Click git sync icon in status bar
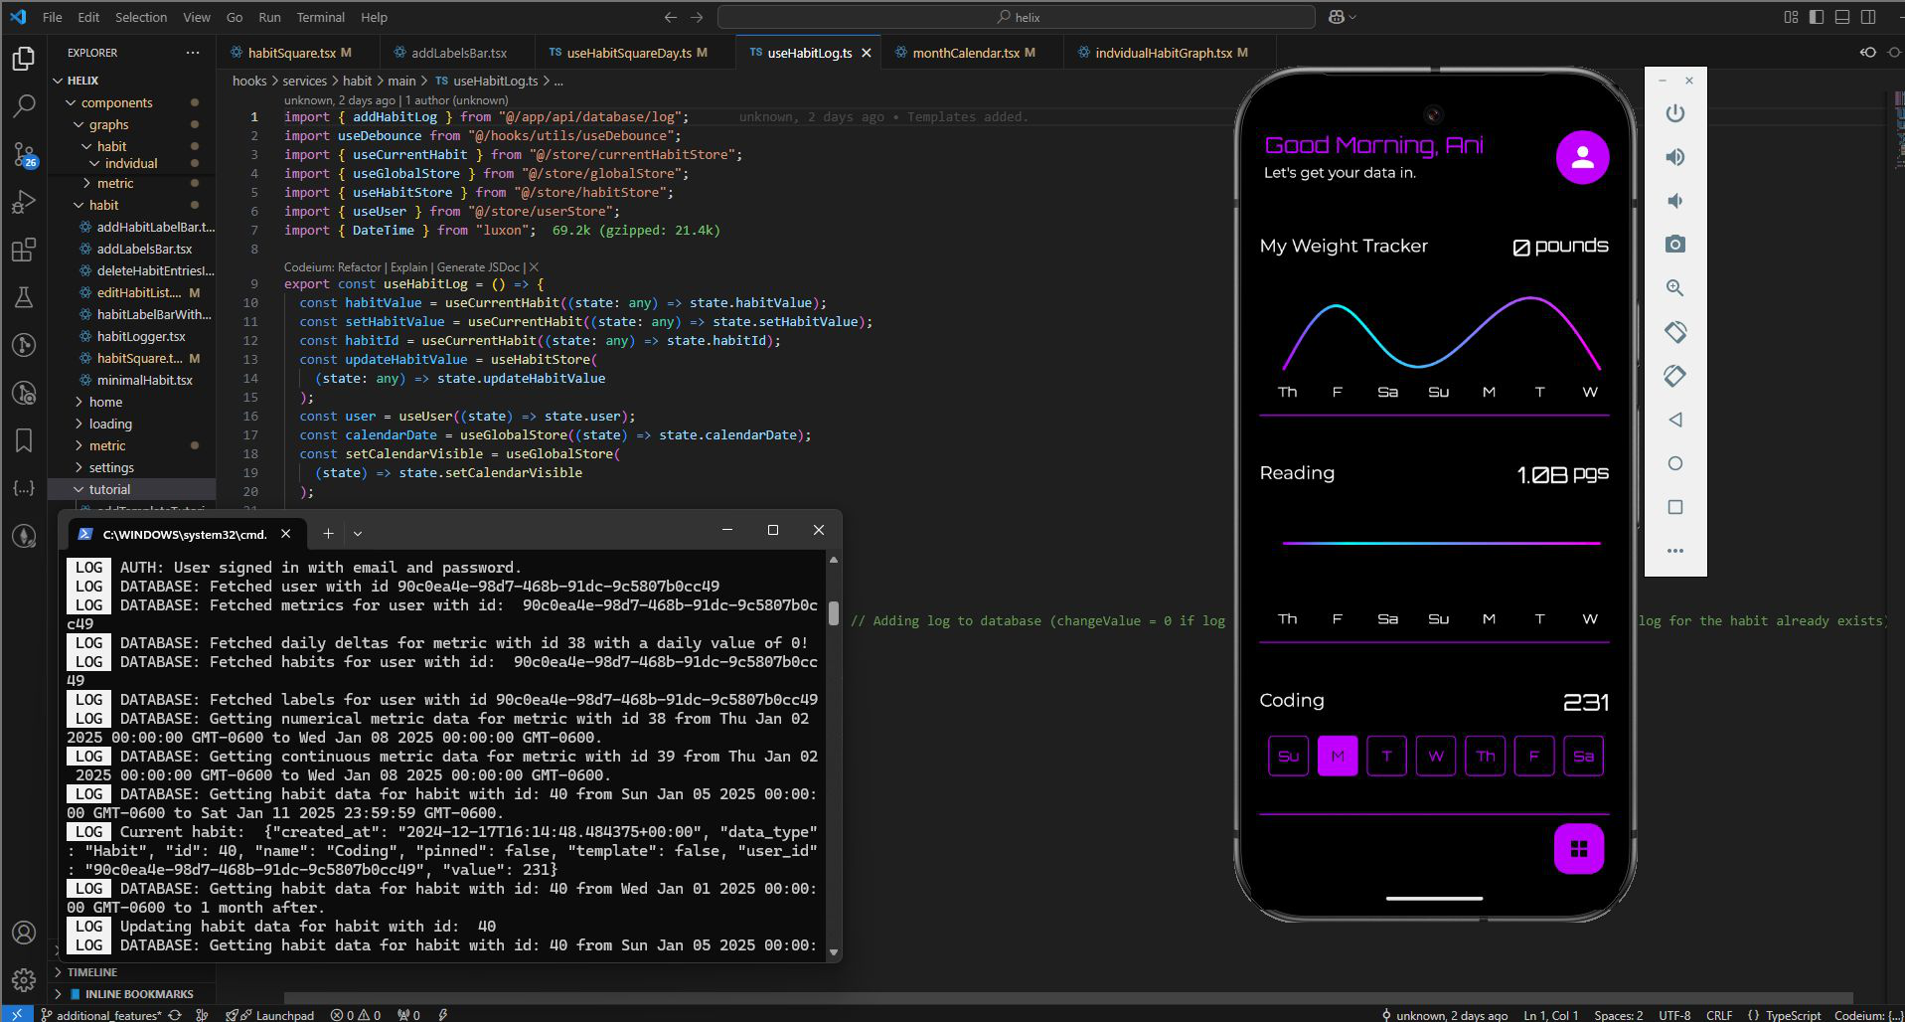 pyautogui.click(x=175, y=1015)
